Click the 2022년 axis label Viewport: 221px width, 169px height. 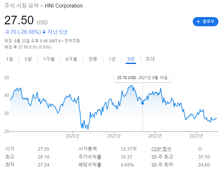155,136
